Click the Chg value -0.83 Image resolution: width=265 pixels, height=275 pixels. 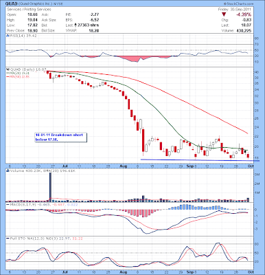pos(246,20)
